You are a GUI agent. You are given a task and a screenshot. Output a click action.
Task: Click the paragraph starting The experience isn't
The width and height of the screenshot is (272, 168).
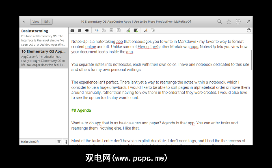click(160, 90)
